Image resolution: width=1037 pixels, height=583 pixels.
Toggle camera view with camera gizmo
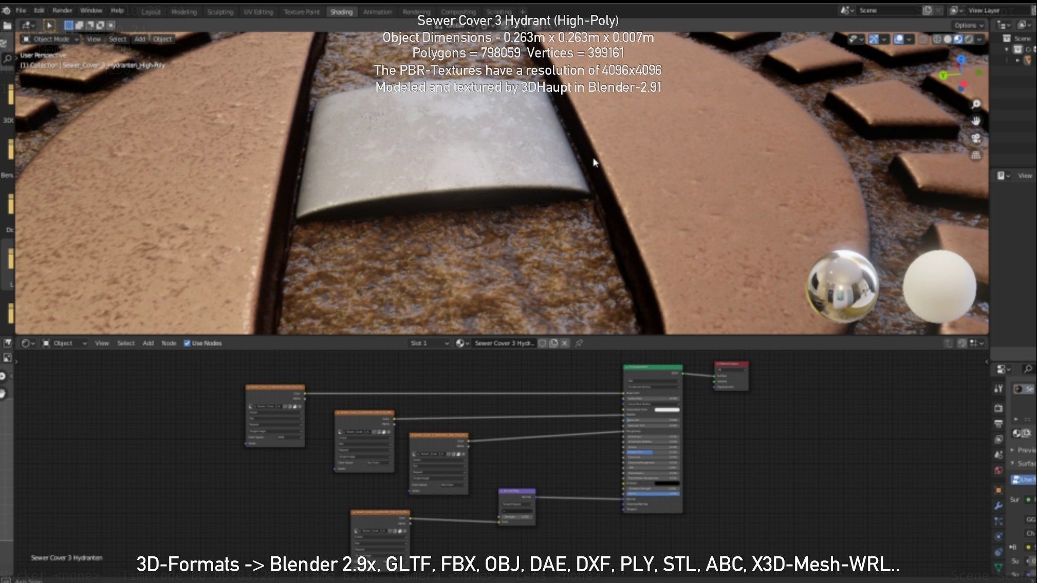976,139
